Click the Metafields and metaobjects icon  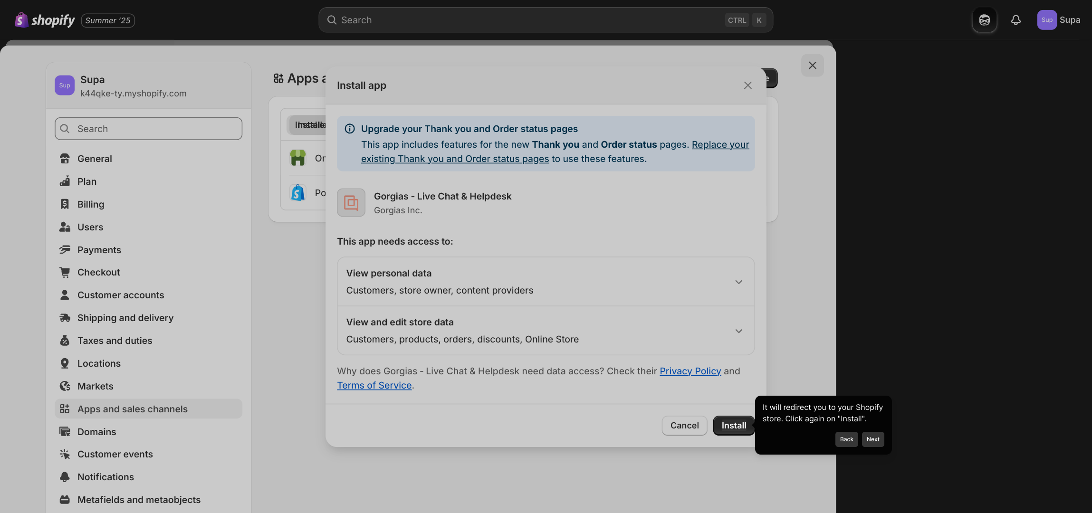coord(65,500)
